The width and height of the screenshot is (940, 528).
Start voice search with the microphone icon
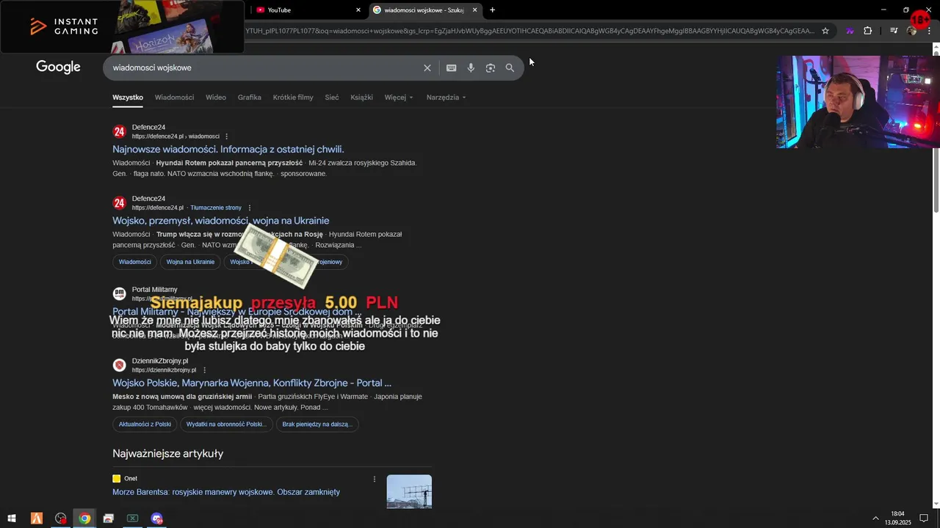click(471, 67)
